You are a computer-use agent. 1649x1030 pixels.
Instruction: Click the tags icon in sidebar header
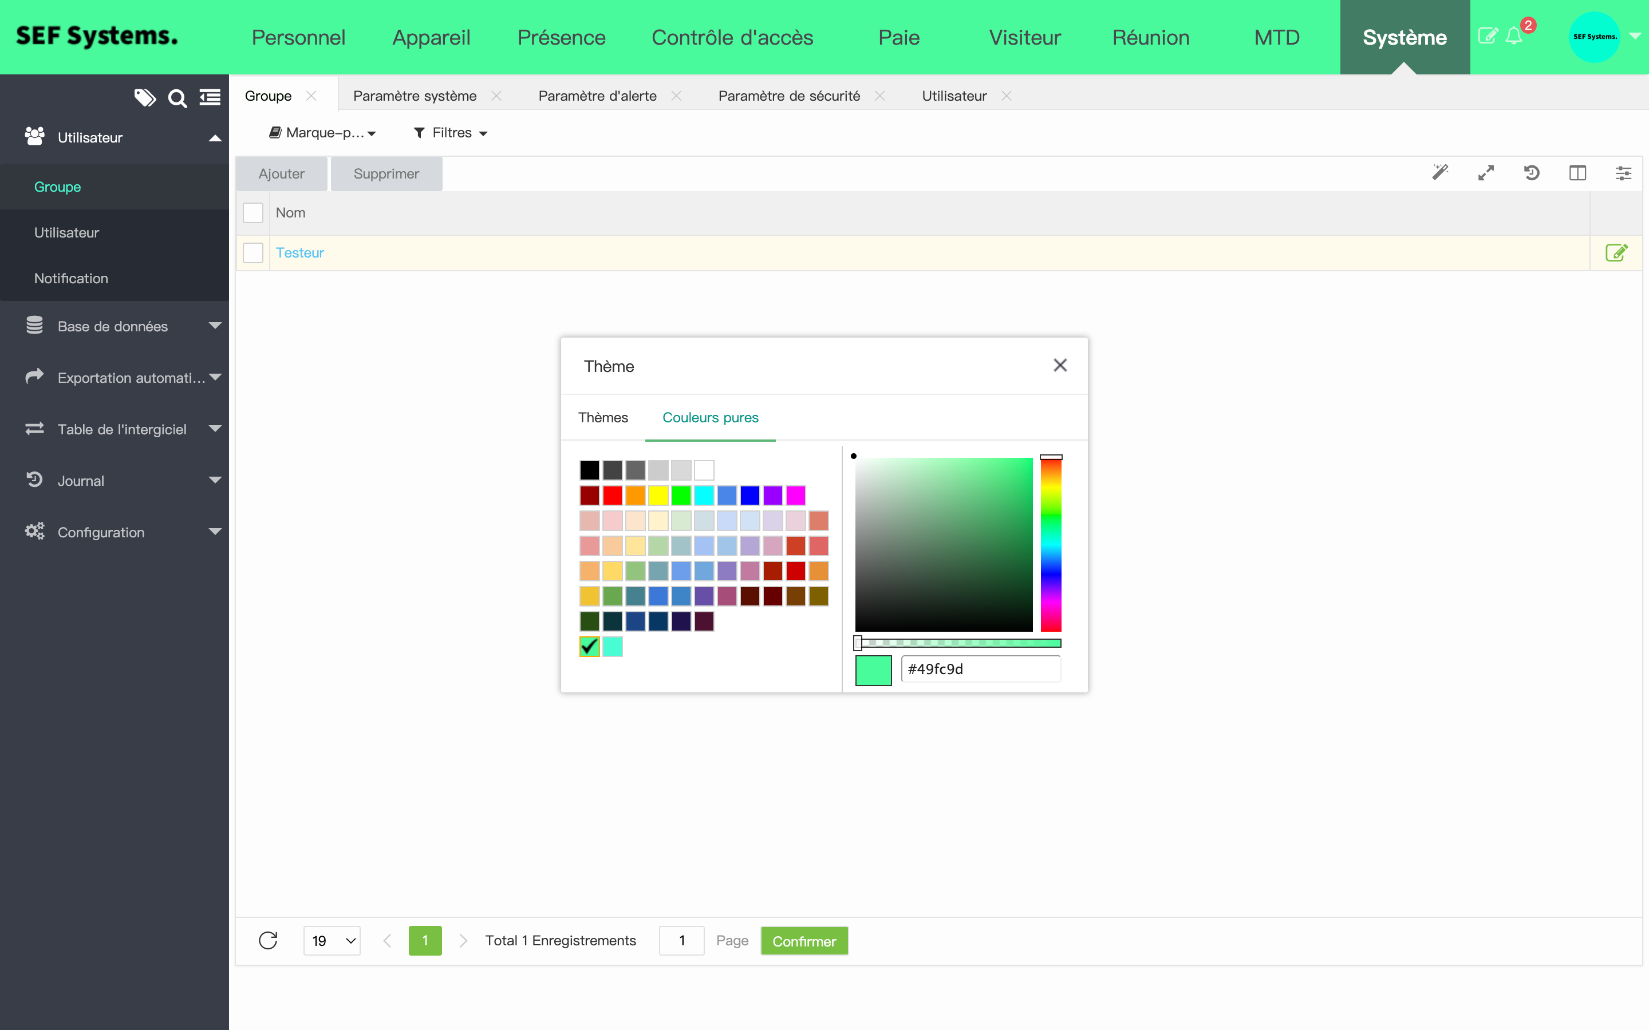pos(144,98)
